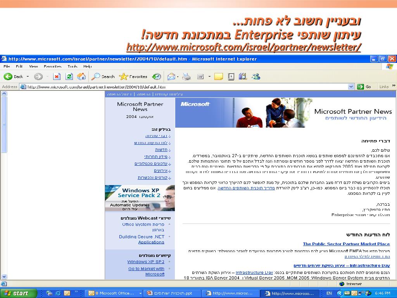Click the document X toolbar icon
Image resolution: width=397 pixels, height=298 pixels.
point(231,76)
